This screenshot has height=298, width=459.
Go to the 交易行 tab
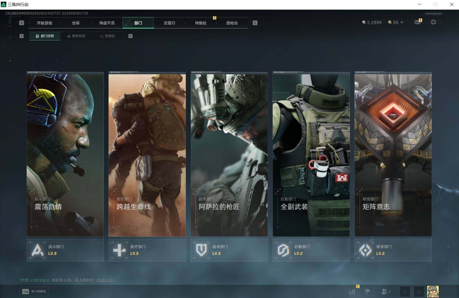[x=169, y=23]
